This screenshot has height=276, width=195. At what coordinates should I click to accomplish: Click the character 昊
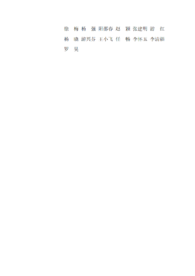click(76, 49)
